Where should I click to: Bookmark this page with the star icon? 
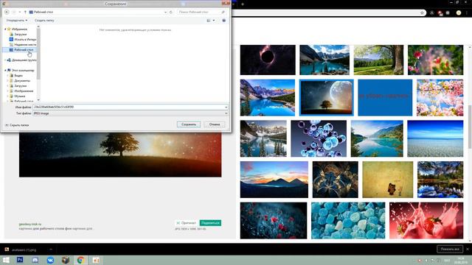[422, 13]
